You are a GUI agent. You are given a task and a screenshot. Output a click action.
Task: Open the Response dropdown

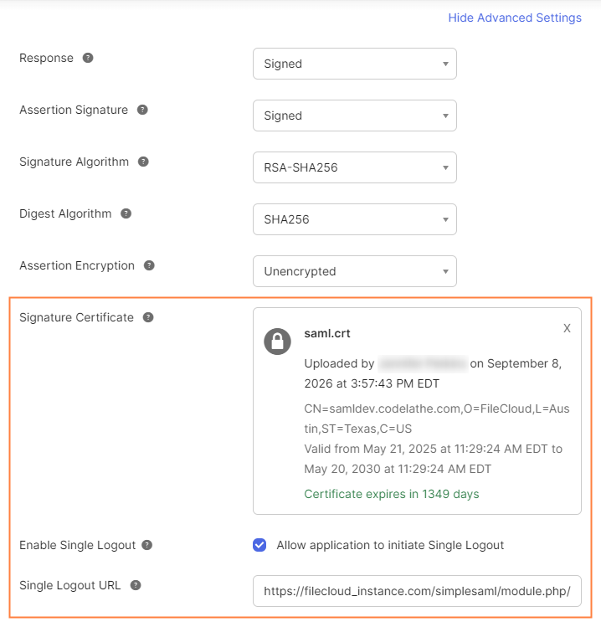pos(355,64)
